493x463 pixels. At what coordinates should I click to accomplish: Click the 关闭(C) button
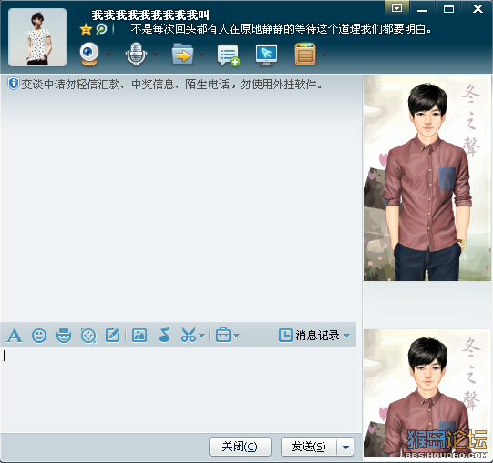coord(240,447)
